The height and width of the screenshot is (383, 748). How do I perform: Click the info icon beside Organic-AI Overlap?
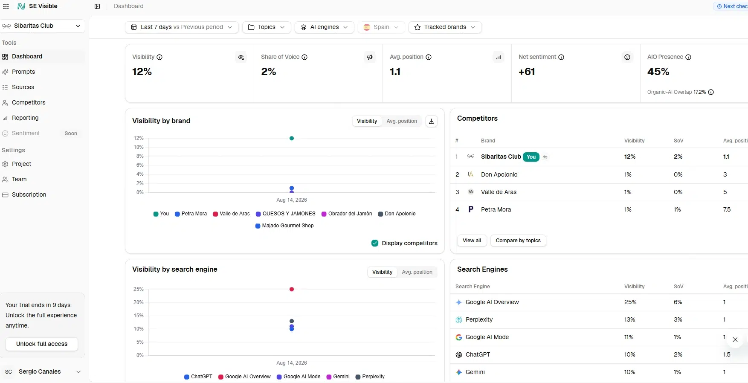click(x=711, y=92)
